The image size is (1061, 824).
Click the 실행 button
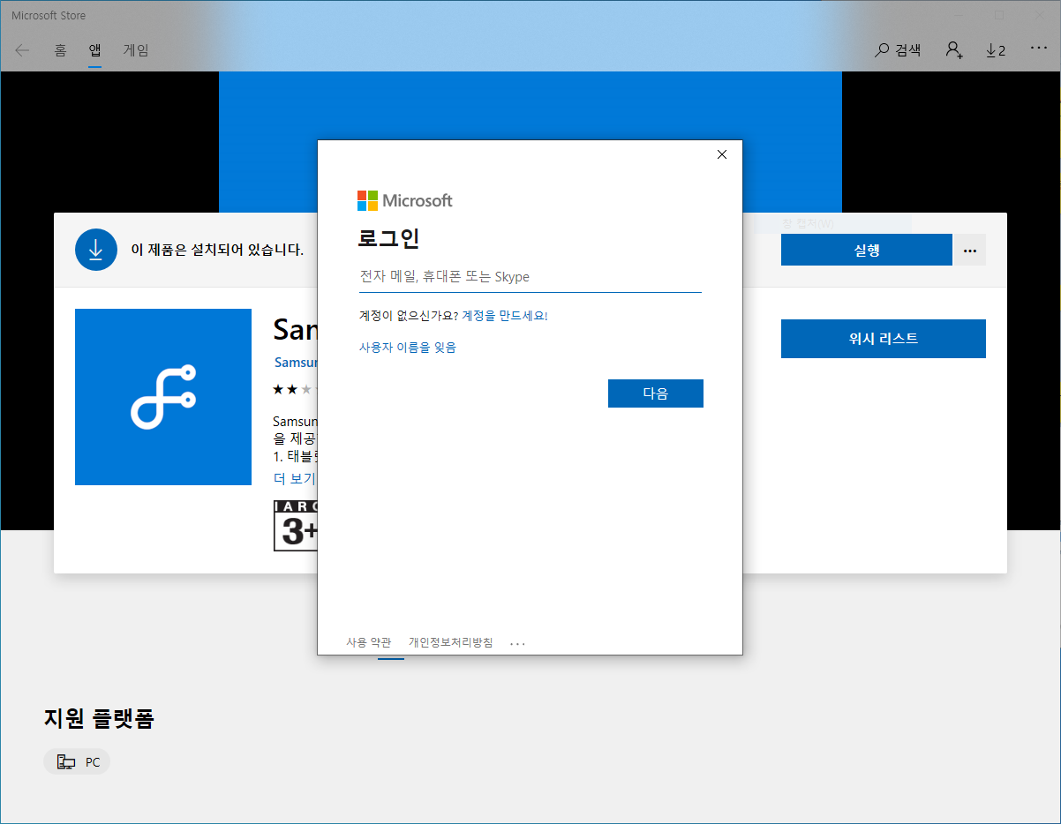867,250
